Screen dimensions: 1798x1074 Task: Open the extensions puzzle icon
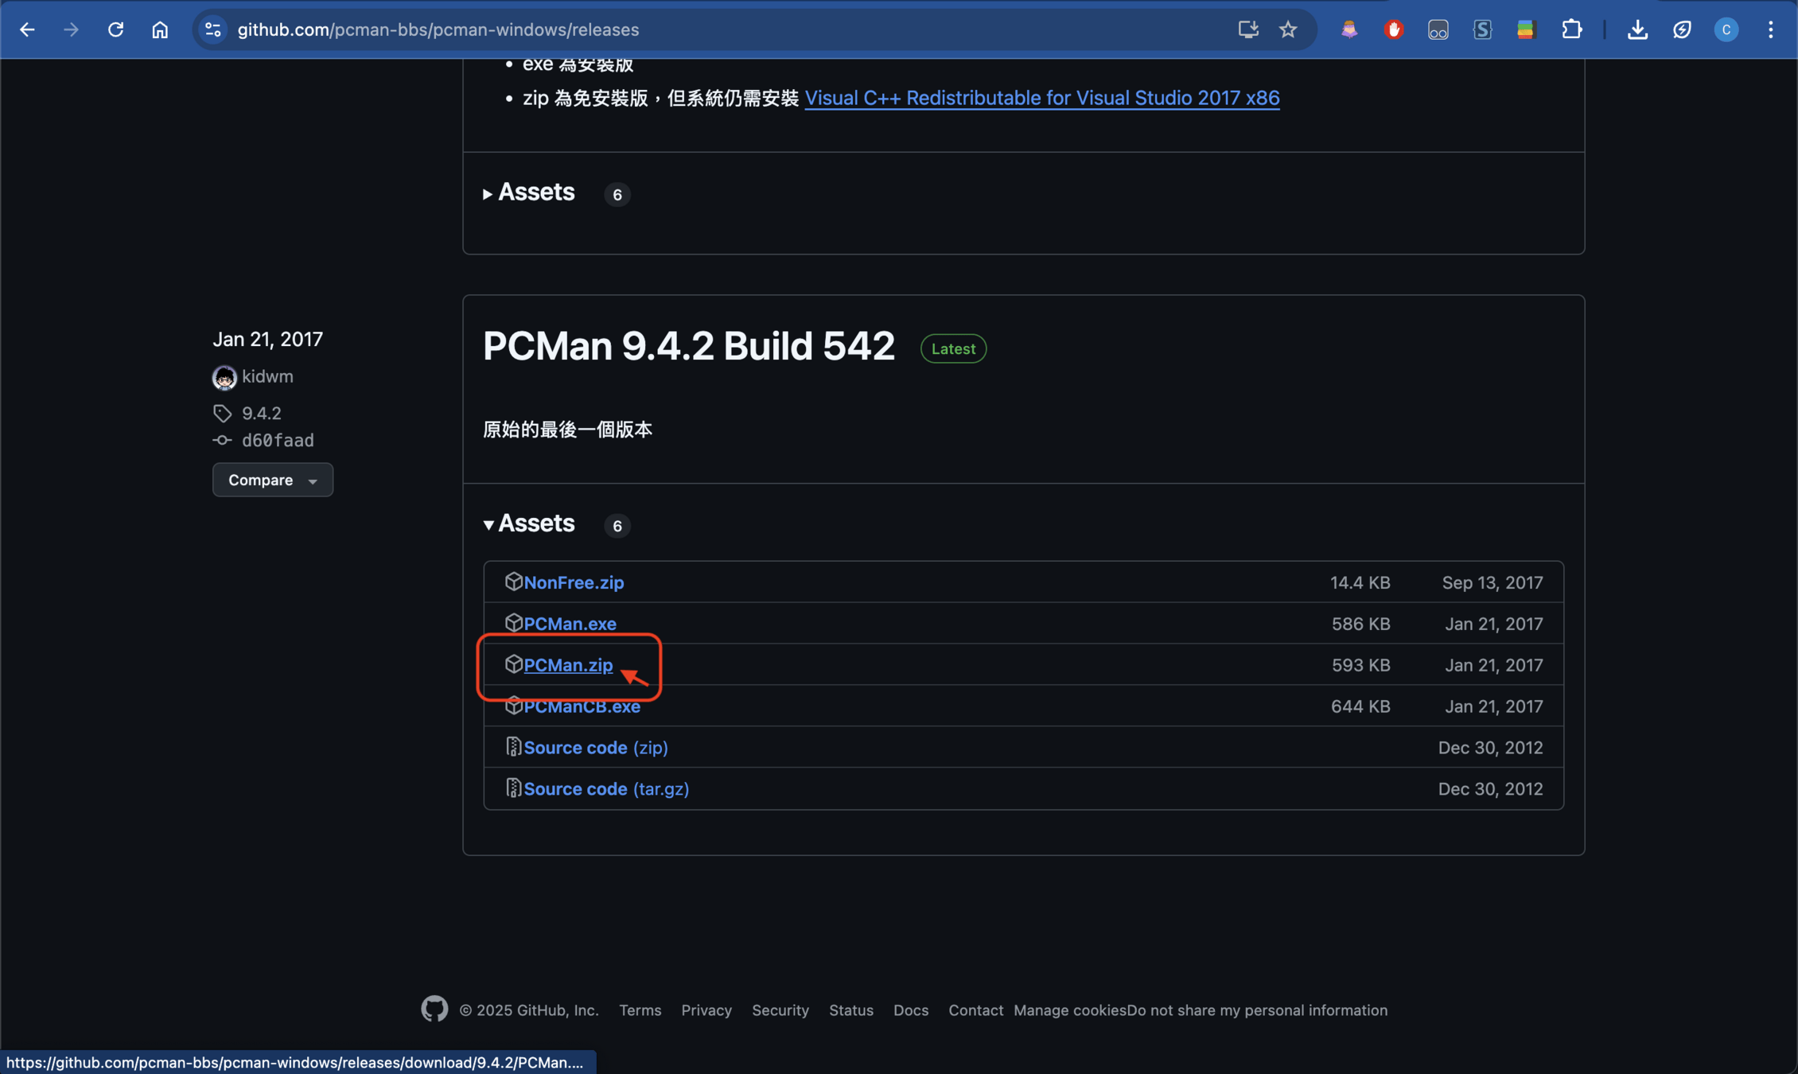tap(1571, 29)
